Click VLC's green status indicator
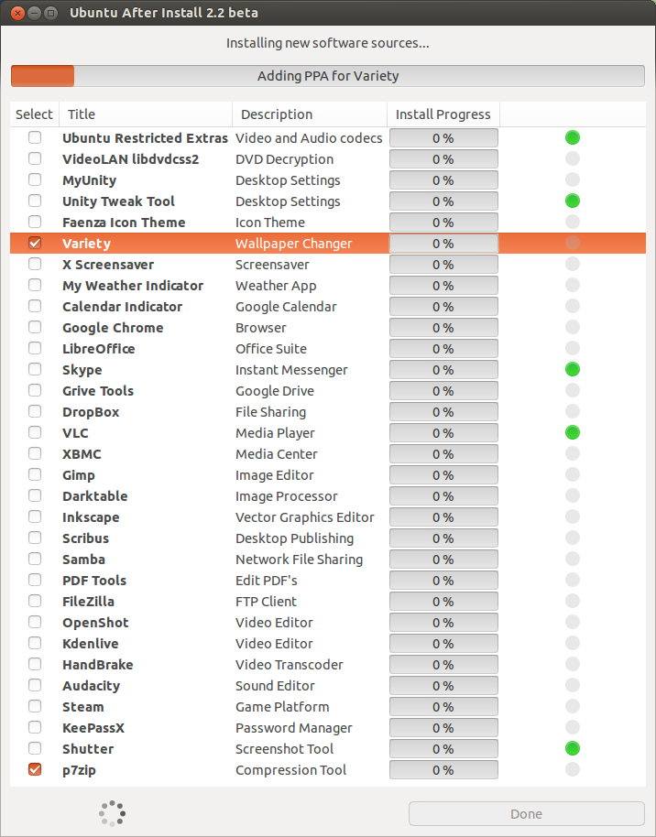The width and height of the screenshot is (656, 837). [573, 433]
